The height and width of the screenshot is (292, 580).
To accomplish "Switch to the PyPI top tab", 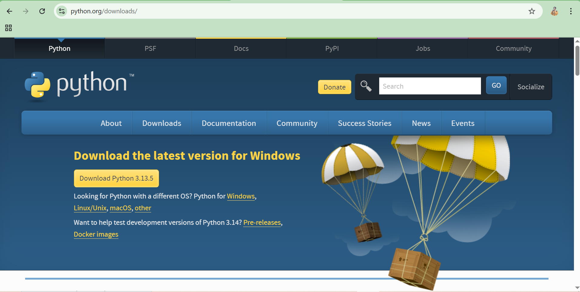I will coord(332,48).
